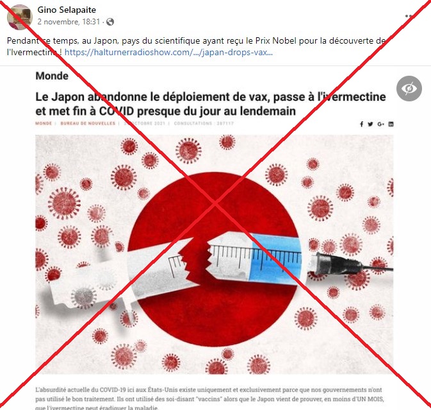The width and height of the screenshot is (431, 410).
Task: Click the Google Plus share icon
Action: 380,124
